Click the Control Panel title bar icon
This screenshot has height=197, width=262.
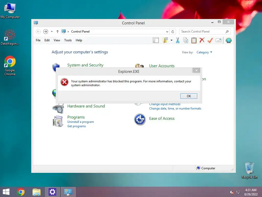pyautogui.click(x=36, y=23)
